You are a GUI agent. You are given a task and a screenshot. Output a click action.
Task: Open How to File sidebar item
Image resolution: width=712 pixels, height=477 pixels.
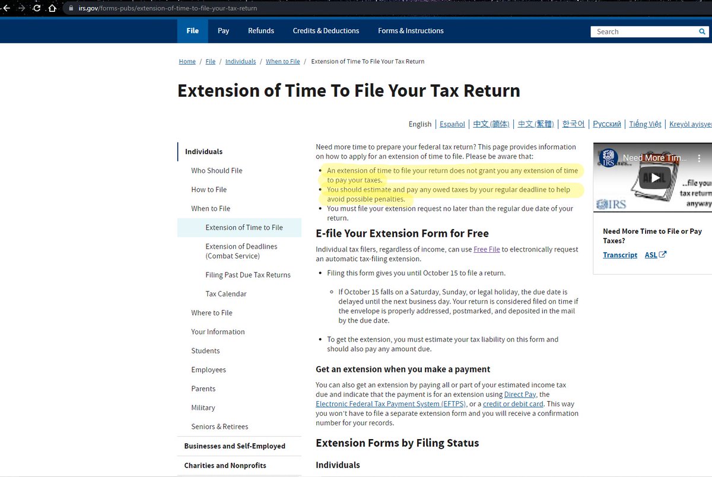coord(209,189)
